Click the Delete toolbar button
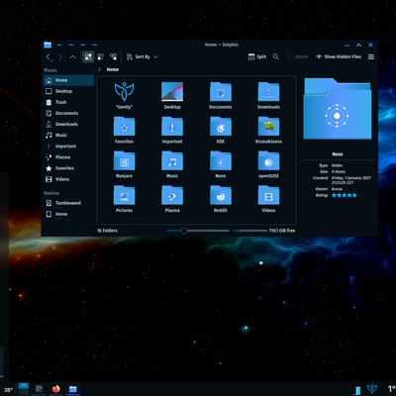The width and height of the screenshot is (396, 396). 297,56
